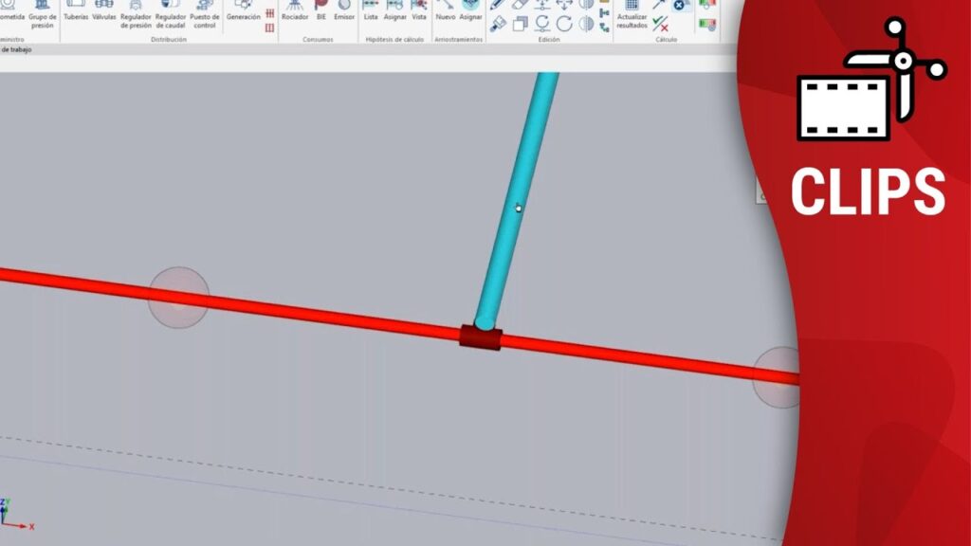Click the copy icon in Edición
Viewport: 971px width, 546px height.
click(520, 25)
